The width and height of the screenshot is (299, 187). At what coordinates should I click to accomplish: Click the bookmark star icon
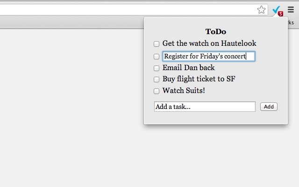[x=262, y=10]
